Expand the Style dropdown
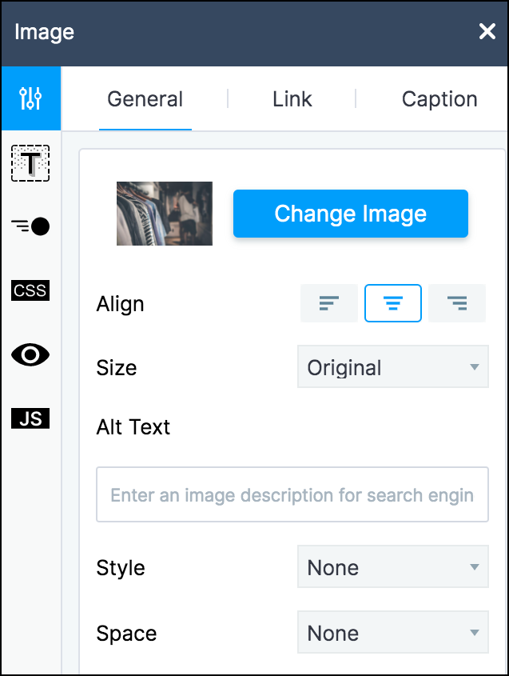The height and width of the screenshot is (676, 509). 392,568
